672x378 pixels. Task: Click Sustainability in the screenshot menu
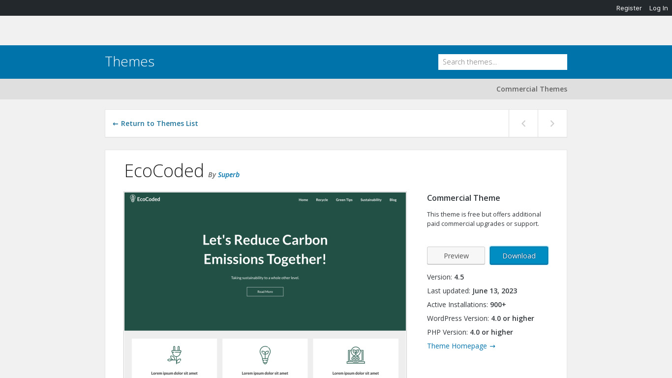tap(371, 200)
